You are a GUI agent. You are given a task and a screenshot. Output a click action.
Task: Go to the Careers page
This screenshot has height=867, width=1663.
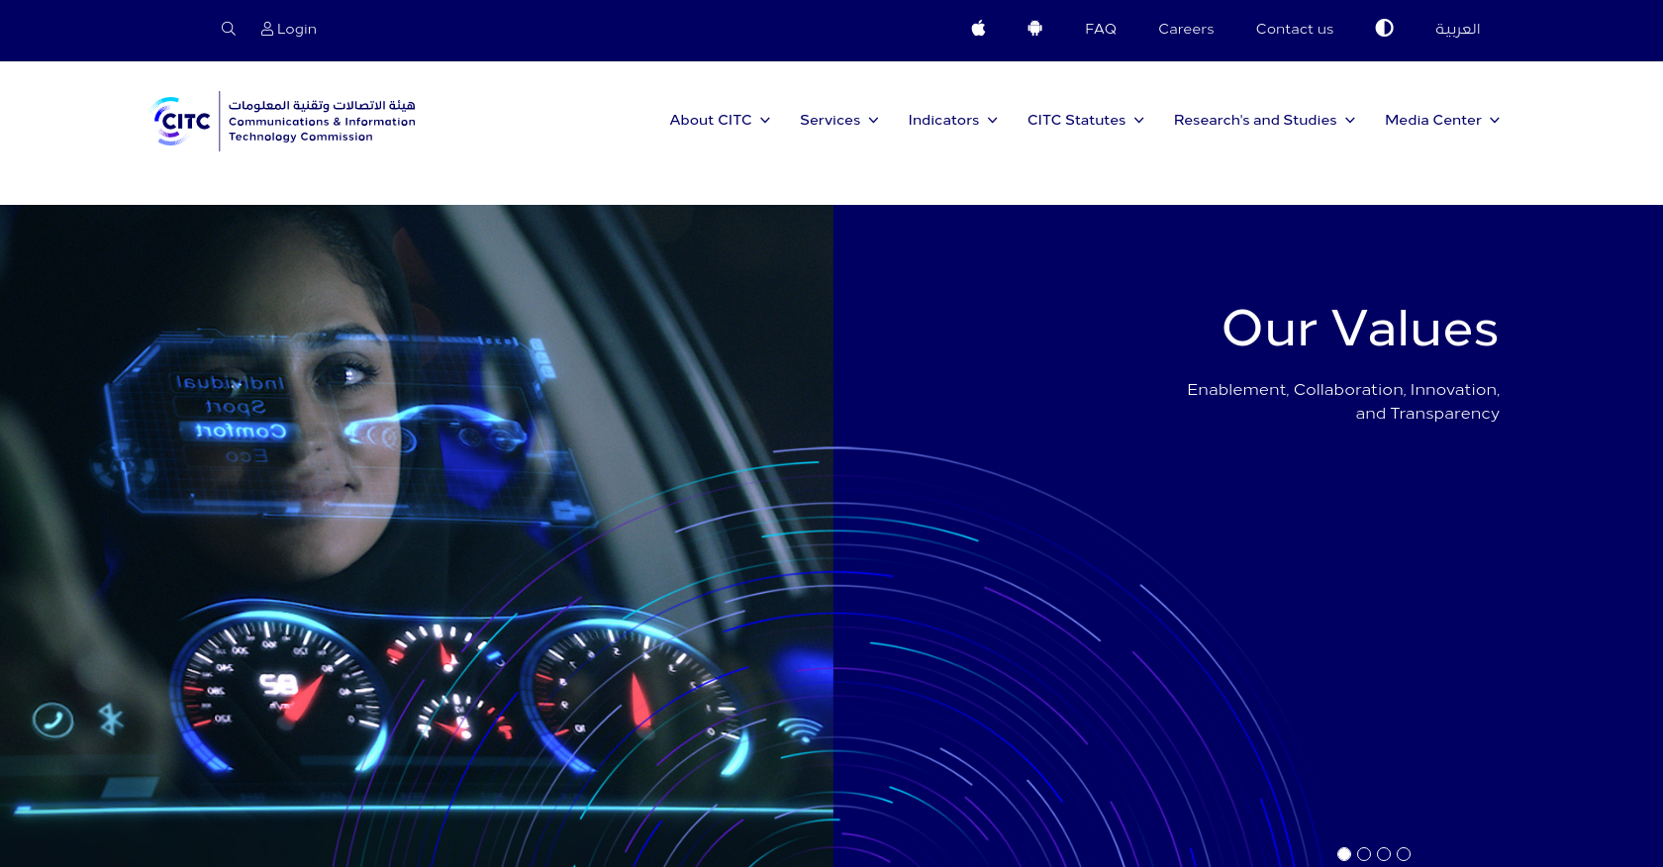(x=1186, y=29)
